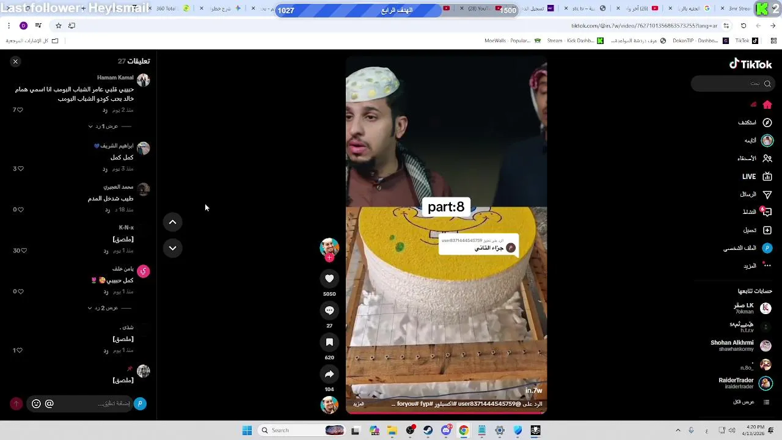Like K-N-x's sticker comment with 30 likes

pyautogui.click(x=23, y=251)
